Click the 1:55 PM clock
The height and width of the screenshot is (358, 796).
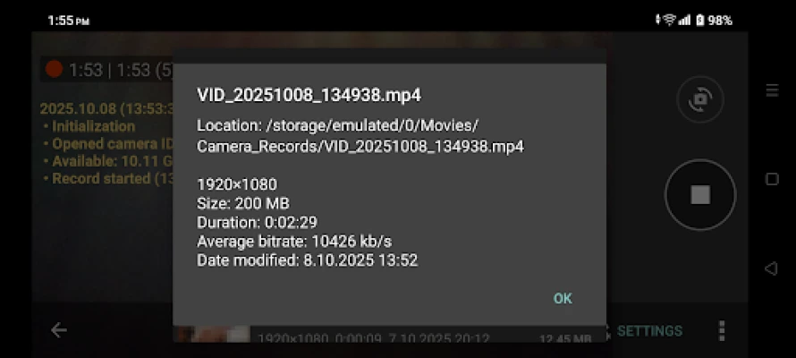[68, 21]
